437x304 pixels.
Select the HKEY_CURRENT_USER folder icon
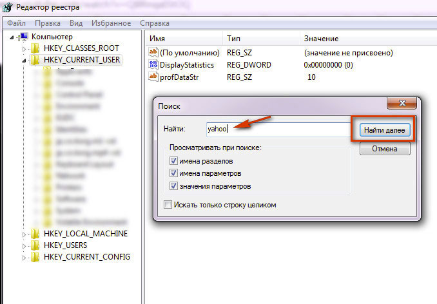point(35,60)
